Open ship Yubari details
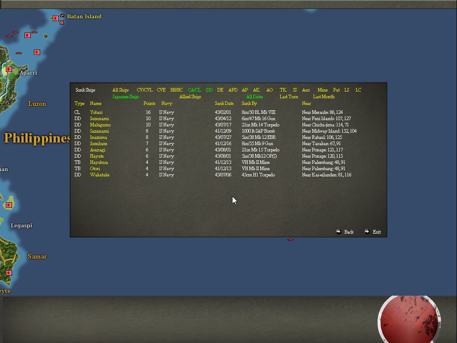Viewport: 457px width, 343px height. tap(96, 112)
